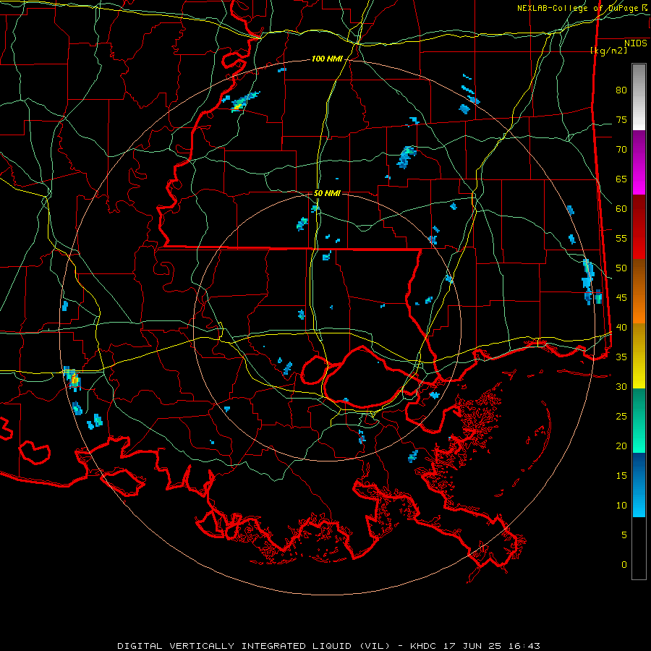Click the NIDS label above the legend
The height and width of the screenshot is (651, 651).
point(635,43)
